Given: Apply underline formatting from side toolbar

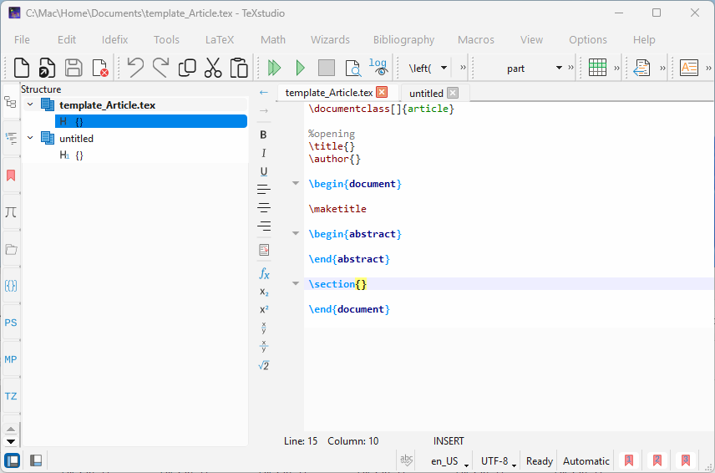Looking at the screenshot, I should coord(264,171).
